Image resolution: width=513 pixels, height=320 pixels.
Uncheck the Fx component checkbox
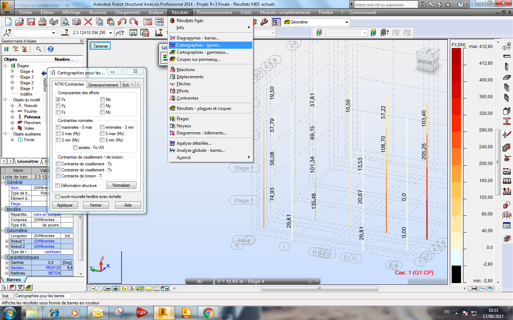[58, 100]
